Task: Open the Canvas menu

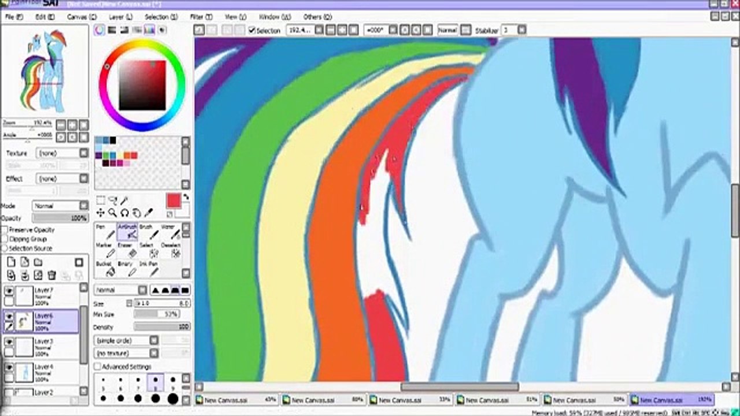Action: pyautogui.click(x=82, y=17)
